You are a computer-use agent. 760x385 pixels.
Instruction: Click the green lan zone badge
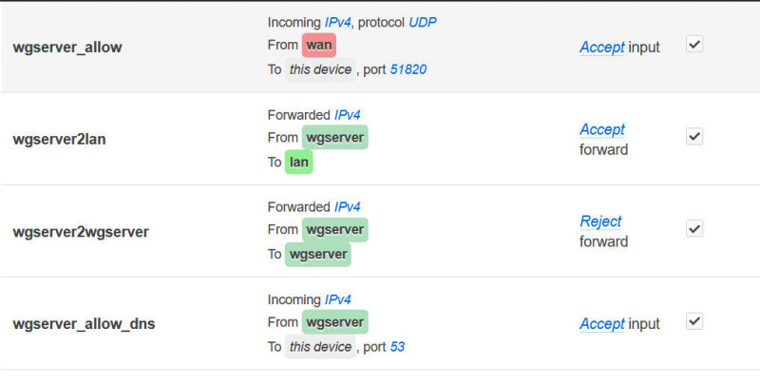[299, 163]
